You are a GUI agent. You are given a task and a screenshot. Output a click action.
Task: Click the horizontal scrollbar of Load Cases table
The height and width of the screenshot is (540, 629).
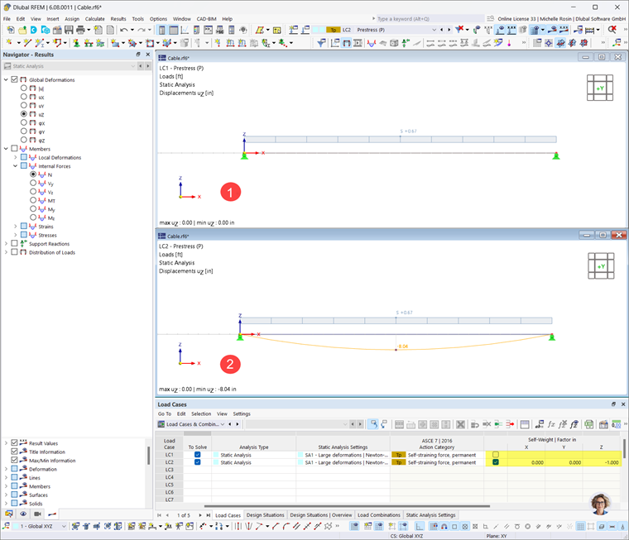347,506
